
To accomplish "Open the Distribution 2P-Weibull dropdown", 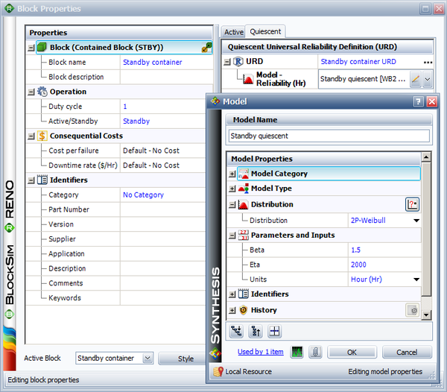I will (x=416, y=221).
